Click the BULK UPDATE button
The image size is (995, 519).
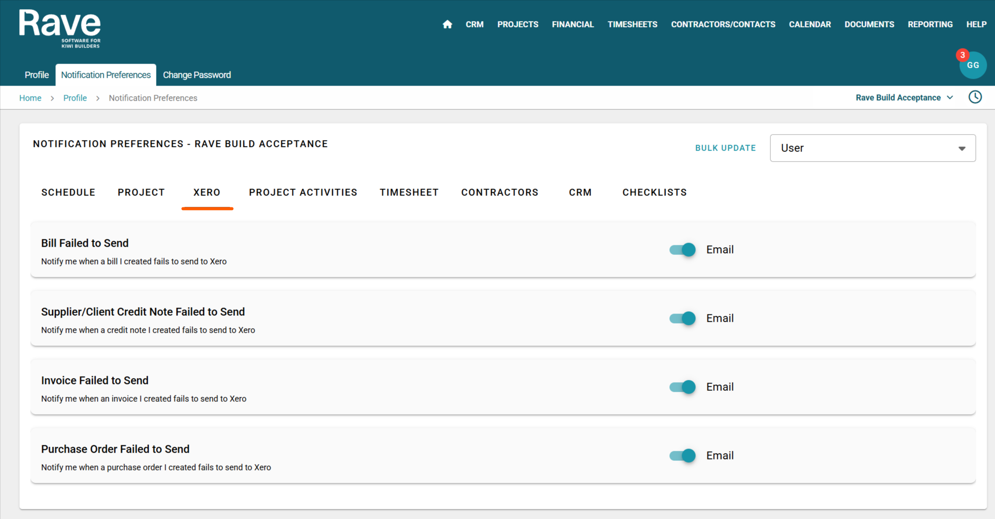point(726,148)
